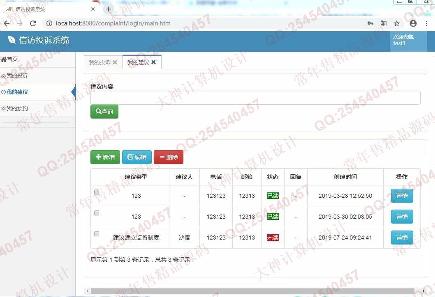
Task: Click the green 查询 search button
Action: pos(104,111)
